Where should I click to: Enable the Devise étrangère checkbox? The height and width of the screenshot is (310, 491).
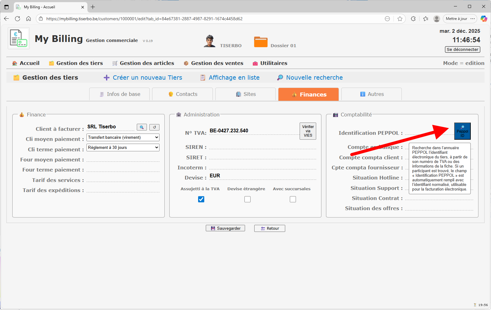point(247,199)
